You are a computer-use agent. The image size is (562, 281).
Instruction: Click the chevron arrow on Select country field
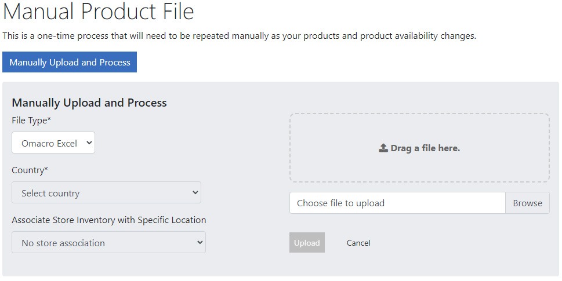pyautogui.click(x=195, y=192)
